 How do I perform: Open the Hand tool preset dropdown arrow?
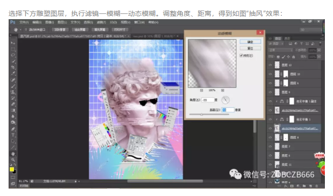coord(21,30)
